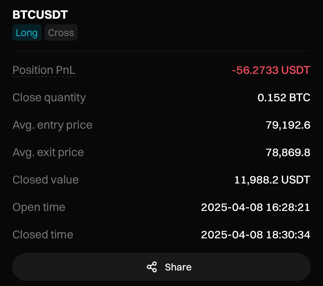The image size is (323, 286).
Task: Select the 78,869.8 exit price value
Action: click(288, 152)
